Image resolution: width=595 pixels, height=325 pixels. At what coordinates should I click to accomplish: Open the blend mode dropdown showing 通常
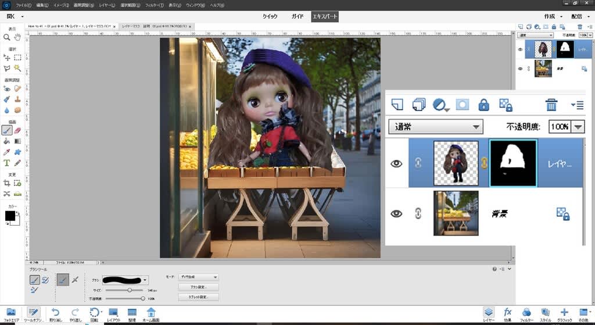click(436, 126)
